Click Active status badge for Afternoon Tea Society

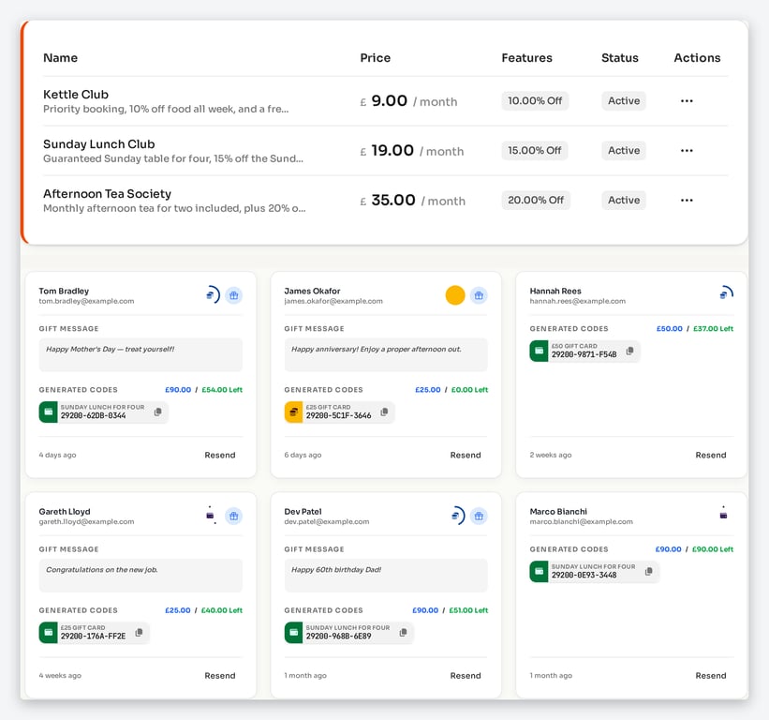click(x=624, y=201)
